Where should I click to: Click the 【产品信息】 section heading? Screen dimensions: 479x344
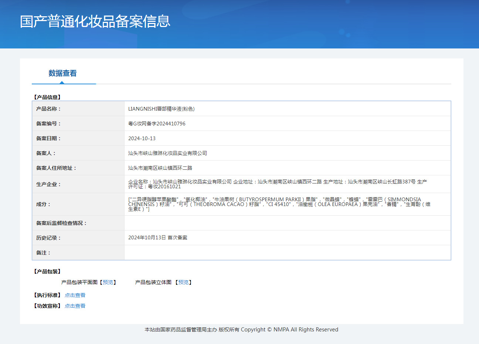pyautogui.click(x=47, y=97)
